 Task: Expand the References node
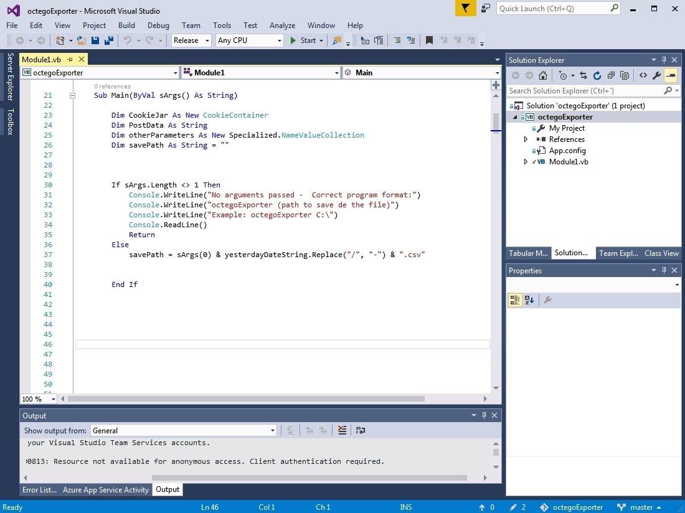coord(526,139)
